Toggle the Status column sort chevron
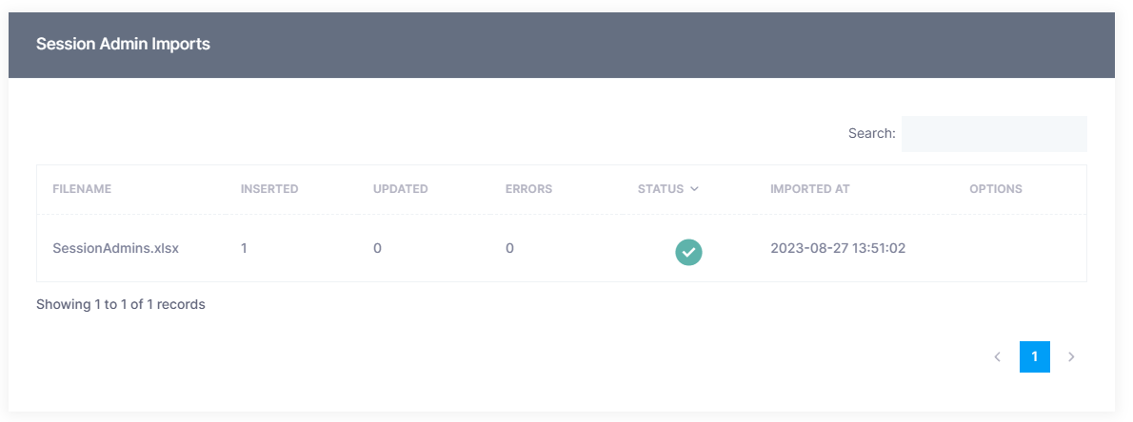Viewport: 1133px width, 422px height. point(695,189)
